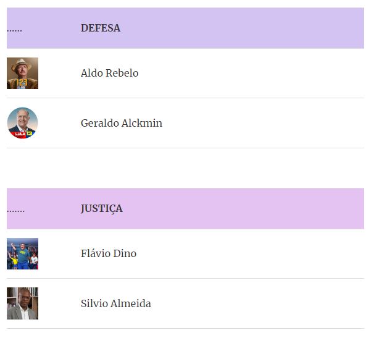Click the dotted marker in JUSTIÇA header
The width and height of the screenshot is (374, 343).
(15, 211)
